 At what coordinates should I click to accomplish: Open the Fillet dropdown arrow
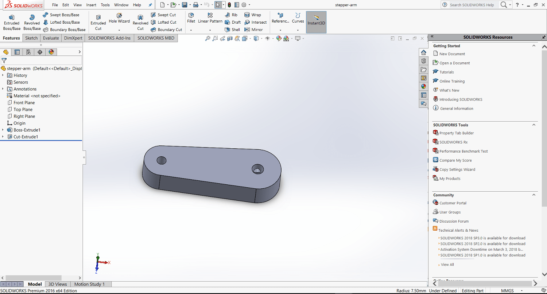coord(191,30)
